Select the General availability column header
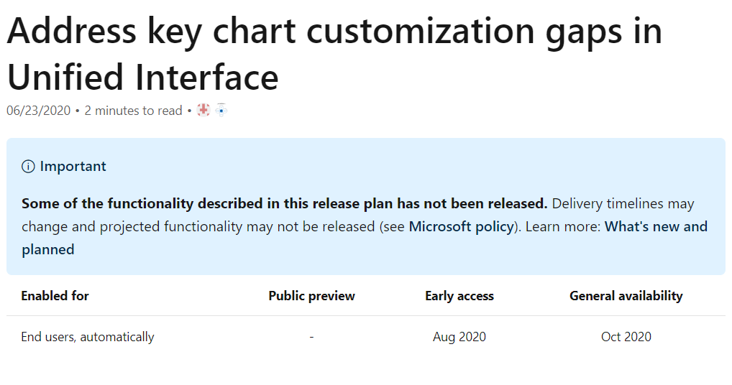The height and width of the screenshot is (385, 732). pyautogui.click(x=626, y=296)
